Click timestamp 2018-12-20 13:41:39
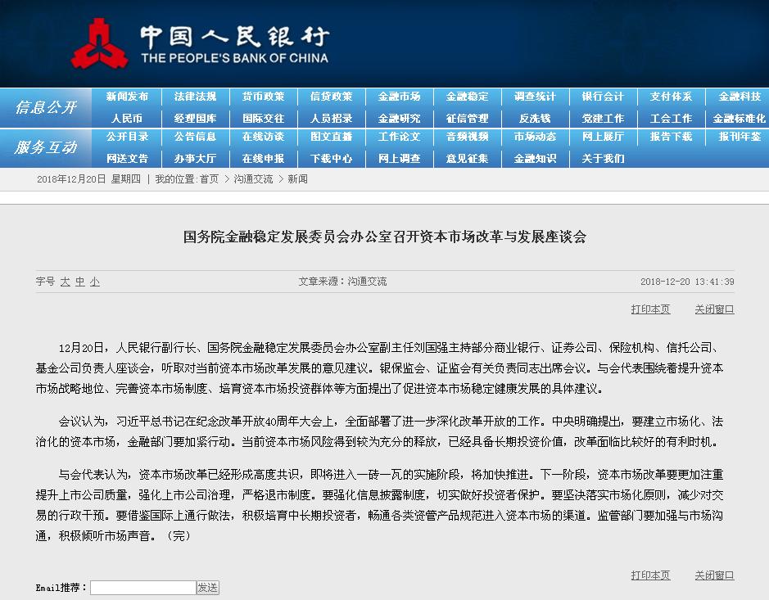 click(x=687, y=282)
